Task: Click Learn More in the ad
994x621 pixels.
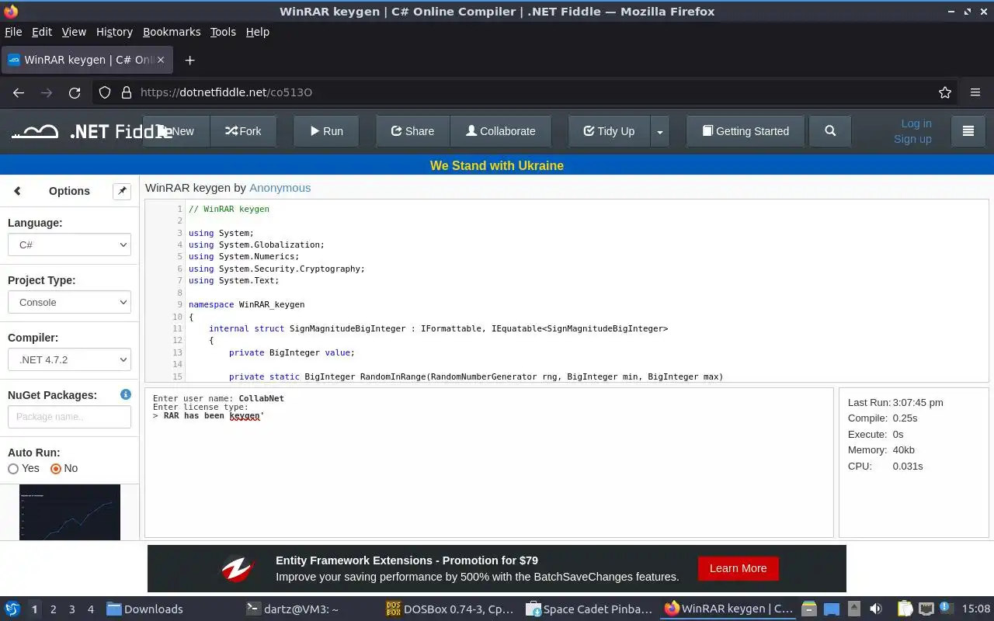Action: click(x=738, y=568)
